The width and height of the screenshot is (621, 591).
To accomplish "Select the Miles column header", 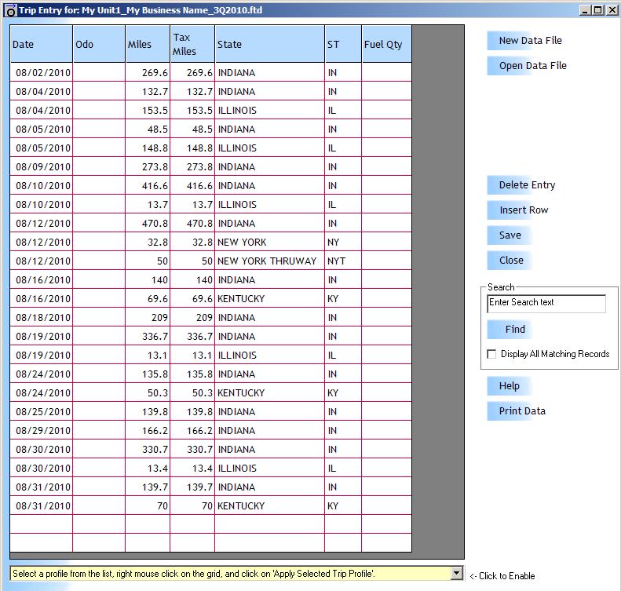I will coord(148,44).
